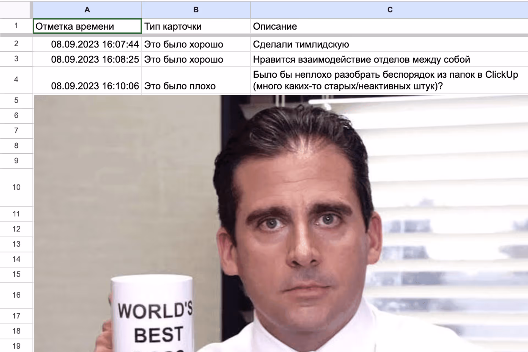The height and width of the screenshot is (352, 528).
Task: Click the frozen row divider bar
Action: (x=264, y=35)
